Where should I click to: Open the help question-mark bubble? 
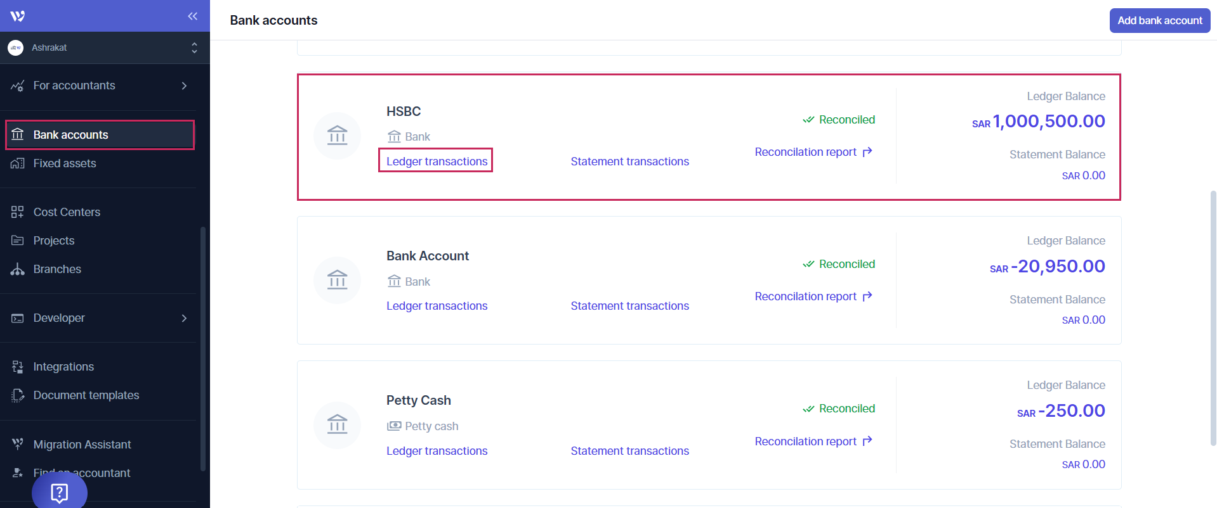pyautogui.click(x=60, y=492)
